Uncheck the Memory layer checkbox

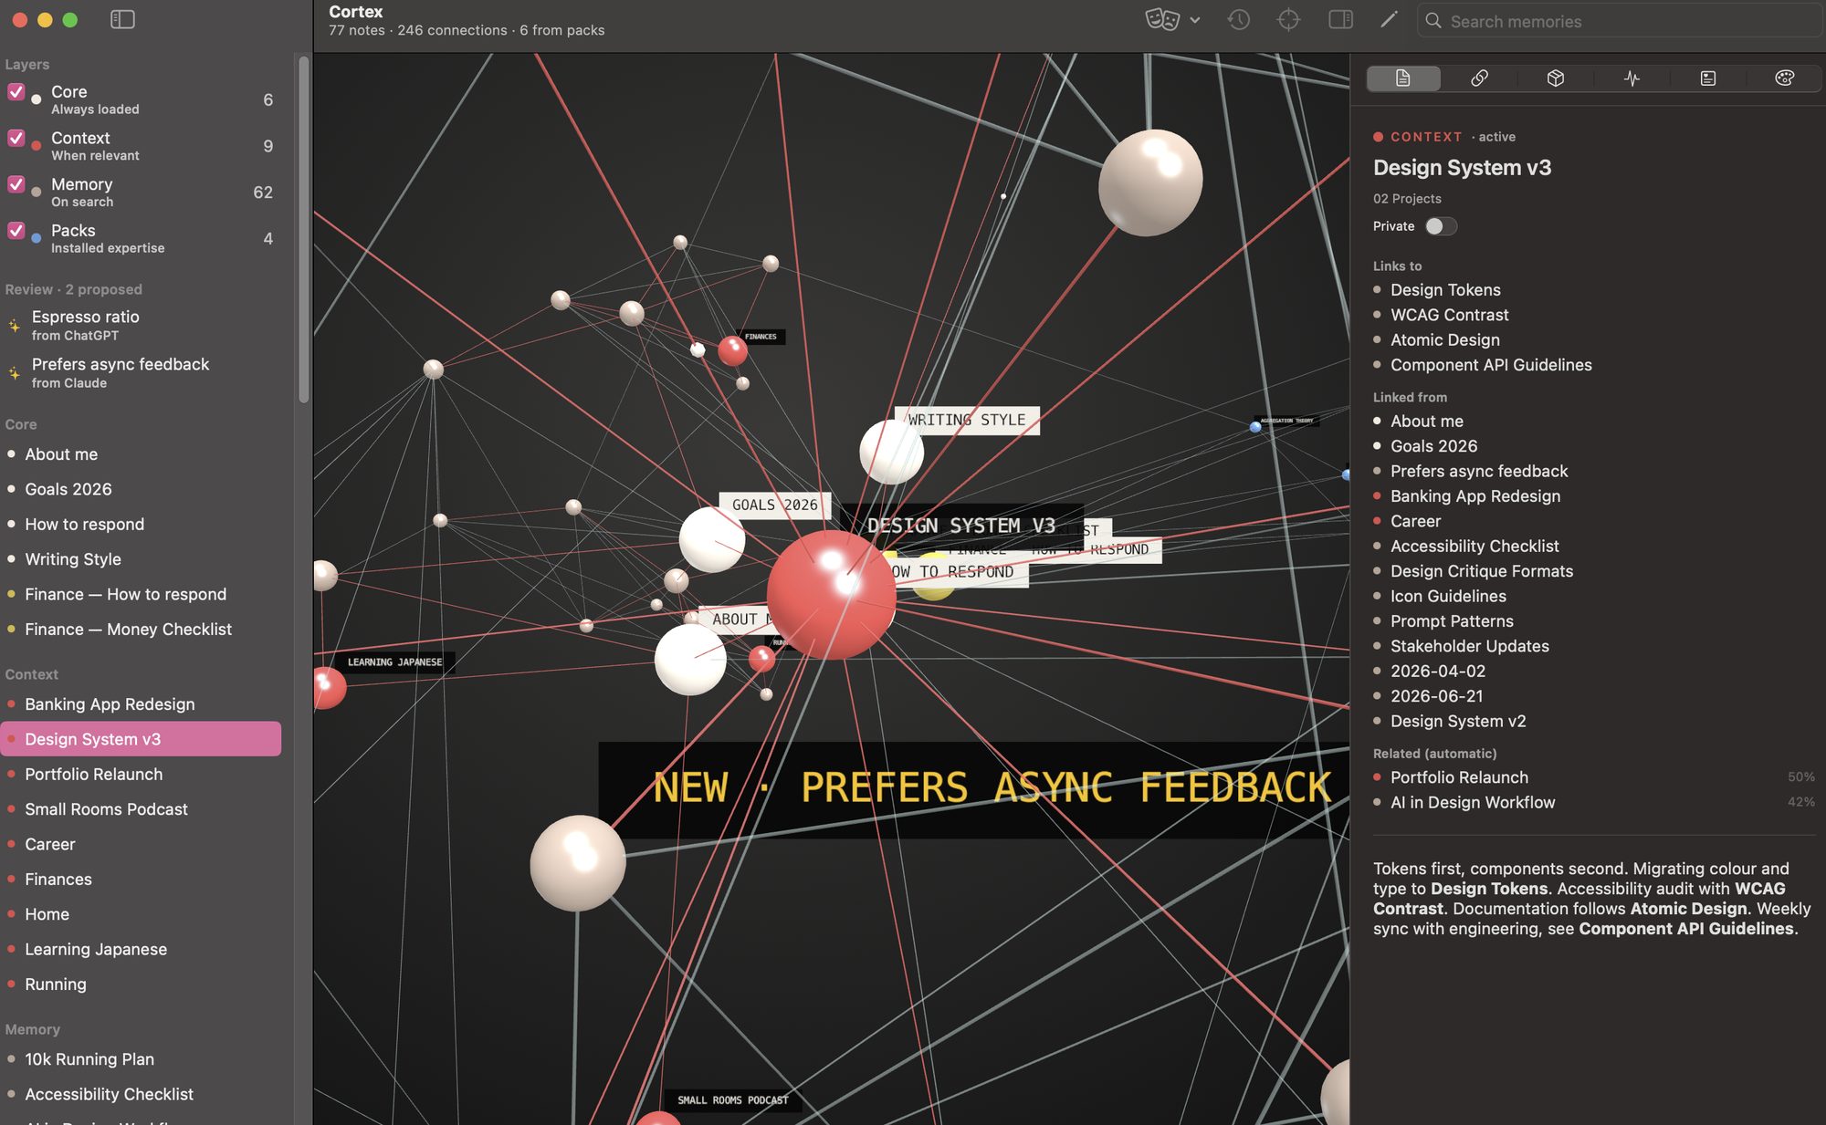[16, 184]
